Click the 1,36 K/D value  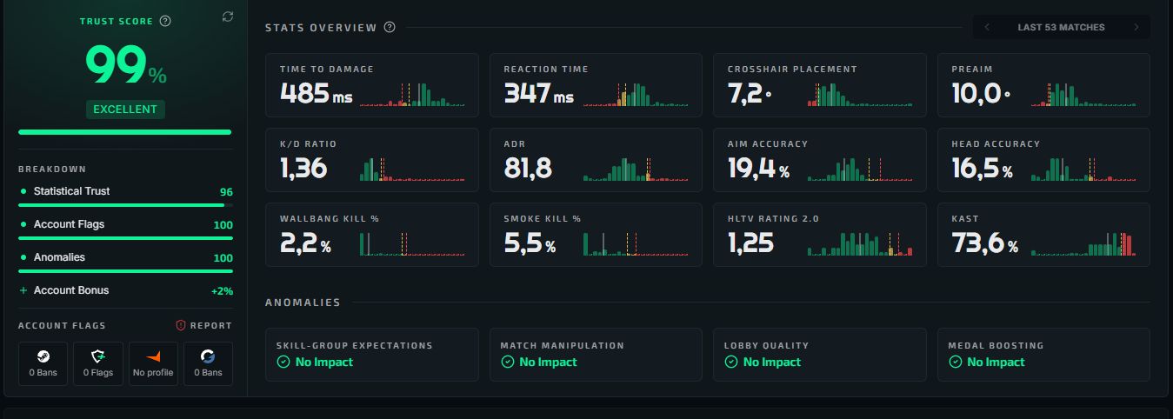(303, 168)
